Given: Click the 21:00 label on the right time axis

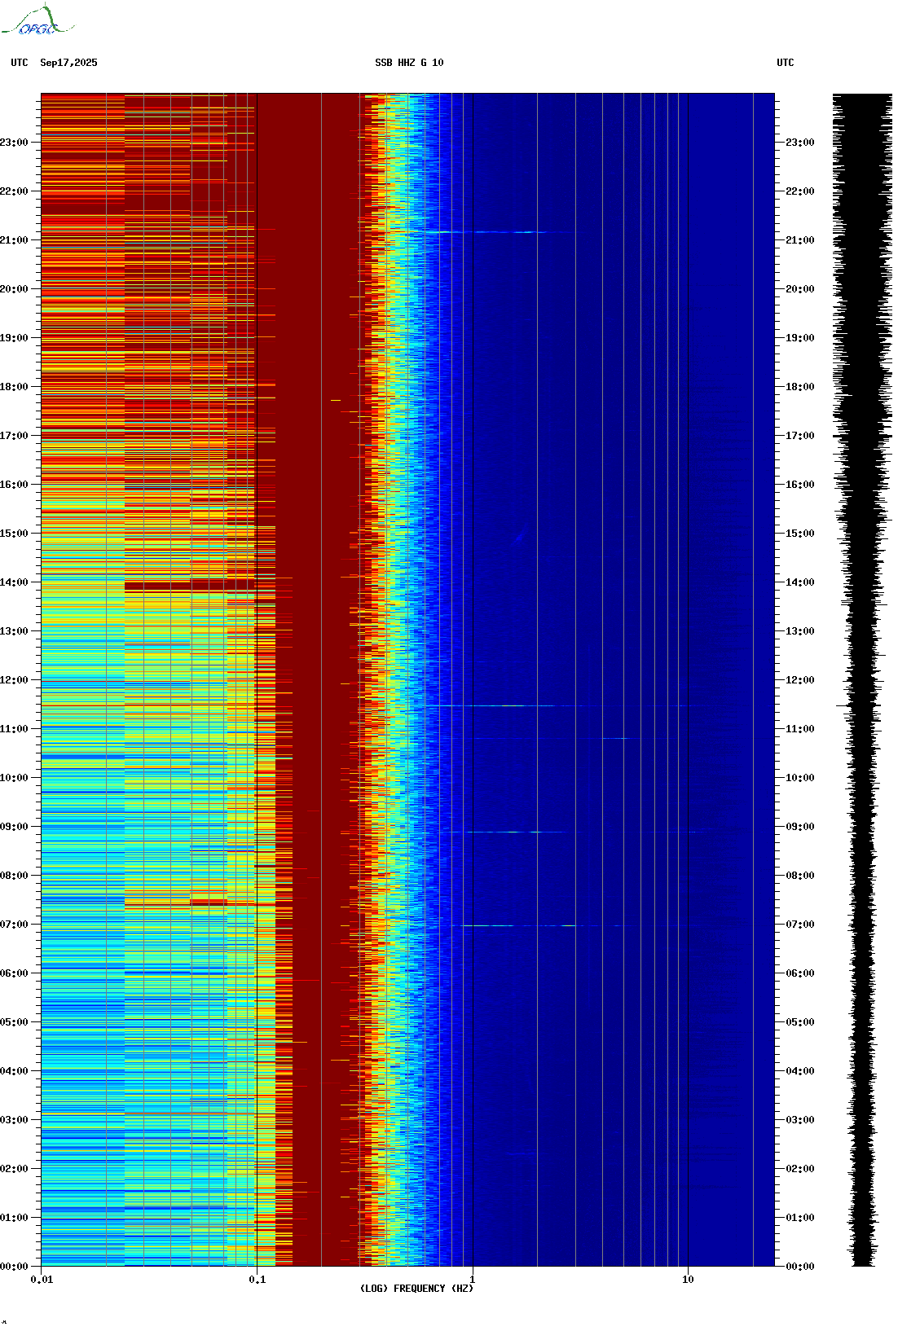Looking at the screenshot, I should click(799, 240).
